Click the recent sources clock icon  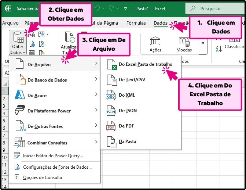tap(42, 44)
